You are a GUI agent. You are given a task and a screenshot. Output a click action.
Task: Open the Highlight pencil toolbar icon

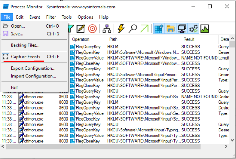coord(81,28)
